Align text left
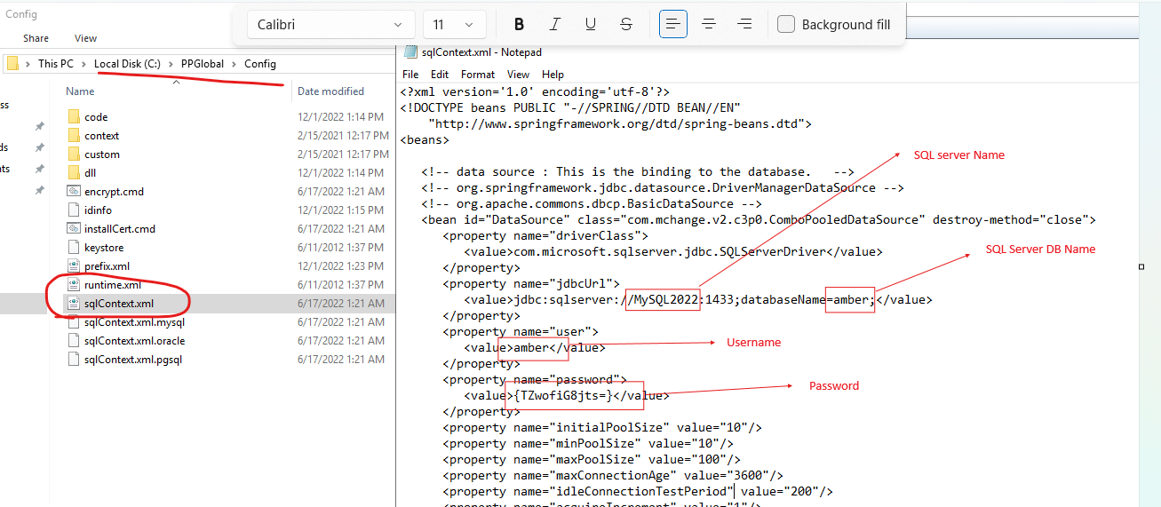 click(673, 24)
